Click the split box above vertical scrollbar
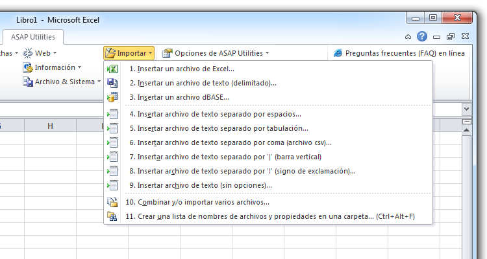487x259 pixels. [x=466, y=122]
